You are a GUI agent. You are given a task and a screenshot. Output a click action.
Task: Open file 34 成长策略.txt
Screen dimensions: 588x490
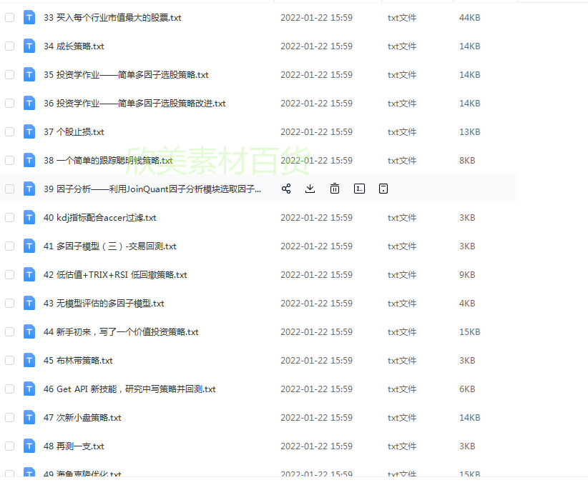[74, 46]
